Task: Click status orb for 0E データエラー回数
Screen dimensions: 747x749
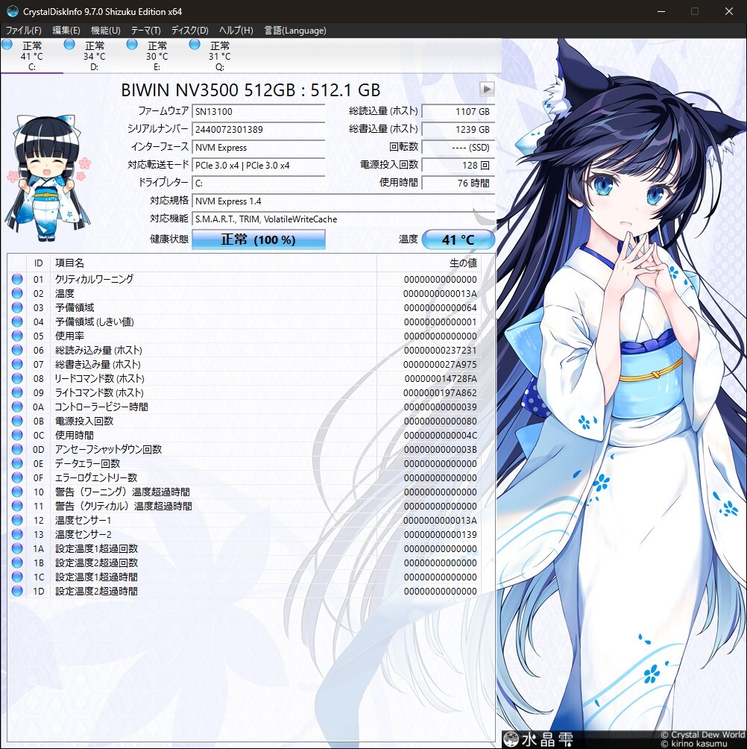Action: 17,463
